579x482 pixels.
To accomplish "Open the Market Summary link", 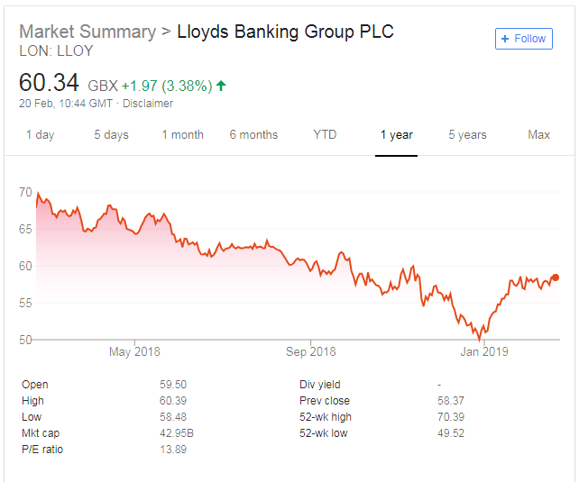I will 87,32.
